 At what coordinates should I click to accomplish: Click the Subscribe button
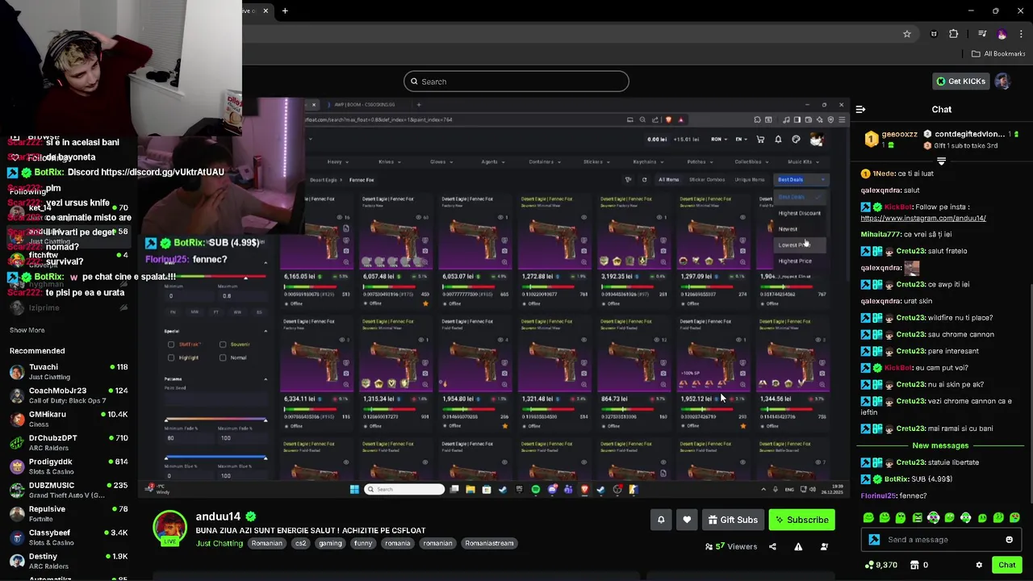(x=801, y=520)
